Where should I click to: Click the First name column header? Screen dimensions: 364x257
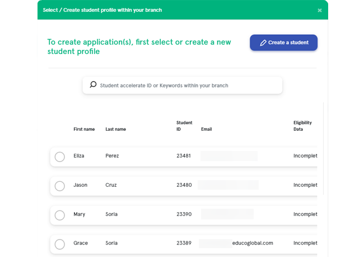point(84,129)
